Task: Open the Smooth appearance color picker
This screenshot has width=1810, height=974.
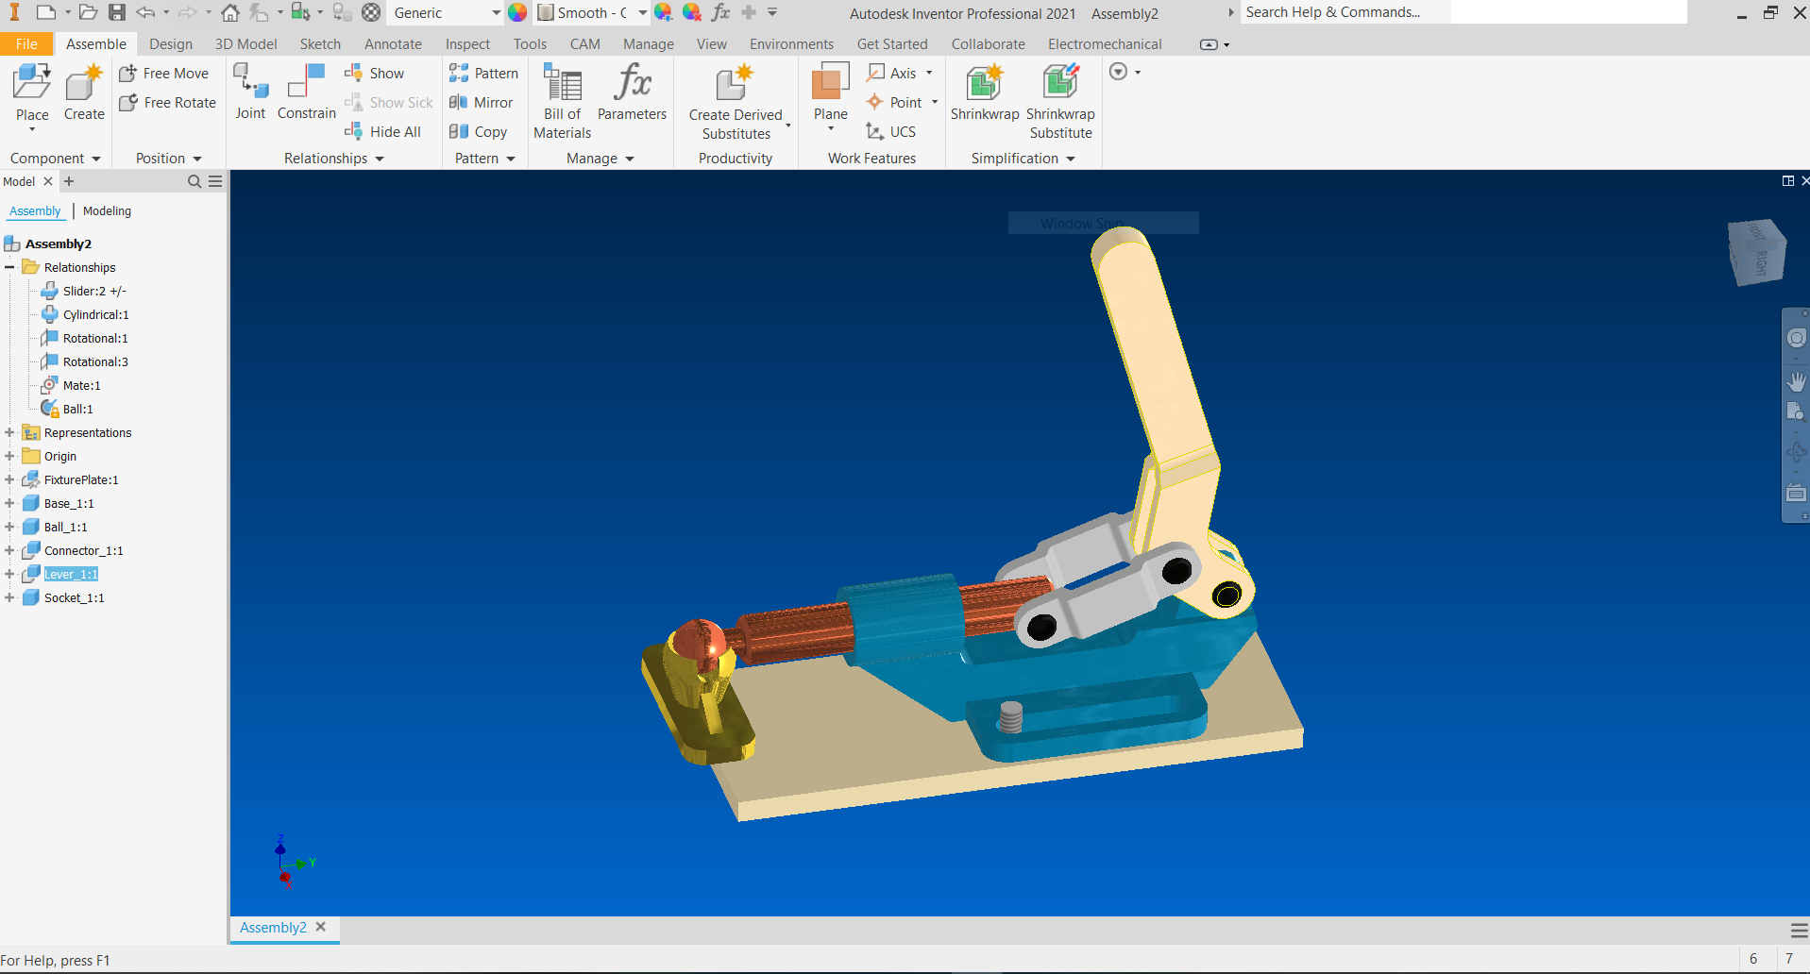Action: point(642,12)
